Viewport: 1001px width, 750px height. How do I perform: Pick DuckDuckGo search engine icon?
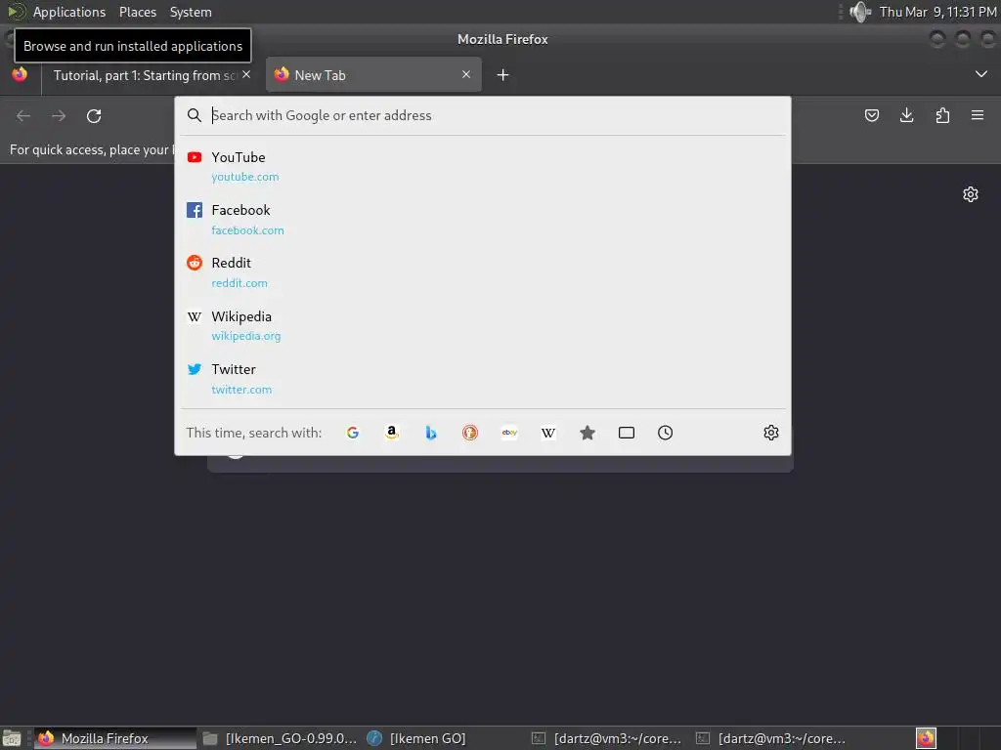click(x=470, y=433)
